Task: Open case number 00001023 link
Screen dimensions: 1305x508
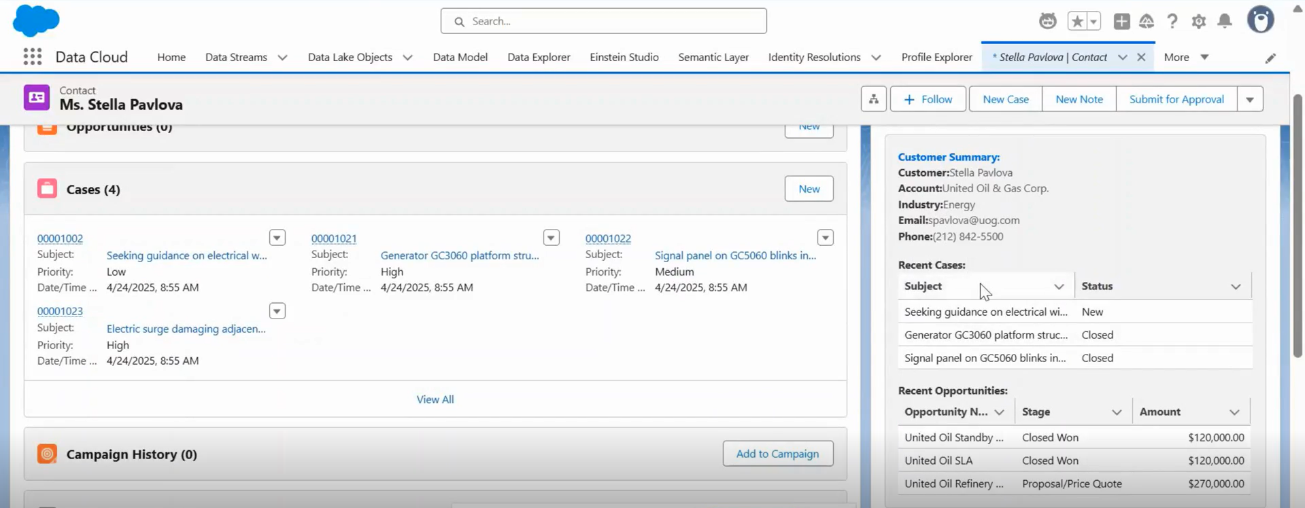Action: pyautogui.click(x=60, y=311)
